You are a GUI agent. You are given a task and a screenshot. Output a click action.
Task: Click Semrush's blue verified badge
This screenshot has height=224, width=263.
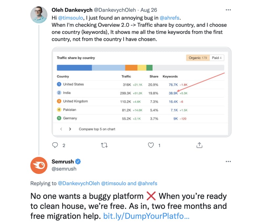(x=78, y=161)
